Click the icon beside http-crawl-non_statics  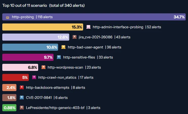point(34,77)
